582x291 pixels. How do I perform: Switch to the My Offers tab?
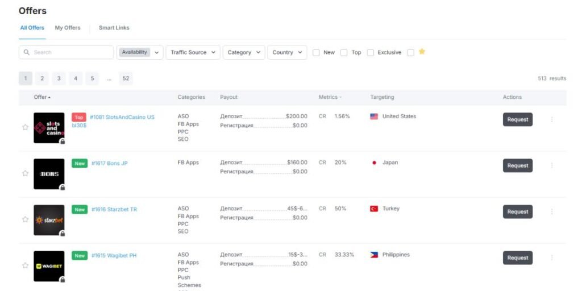(68, 28)
